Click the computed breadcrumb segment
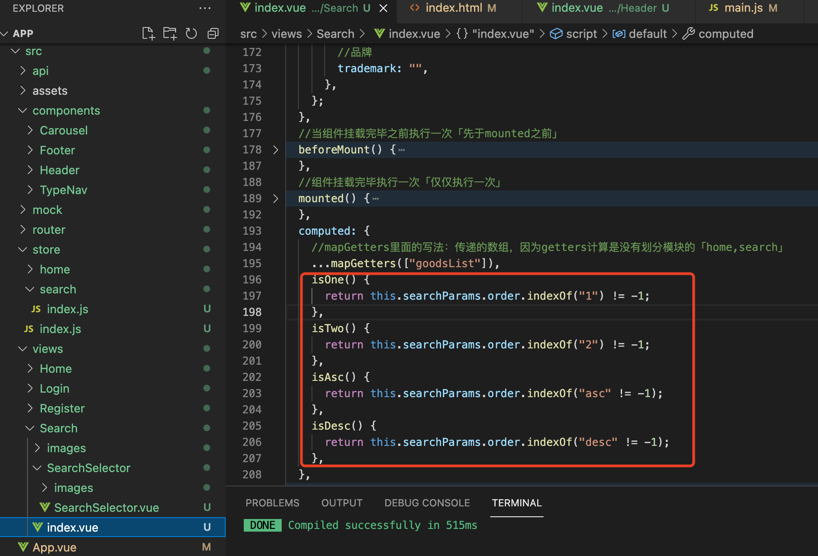This screenshot has width=818, height=556. (x=725, y=34)
